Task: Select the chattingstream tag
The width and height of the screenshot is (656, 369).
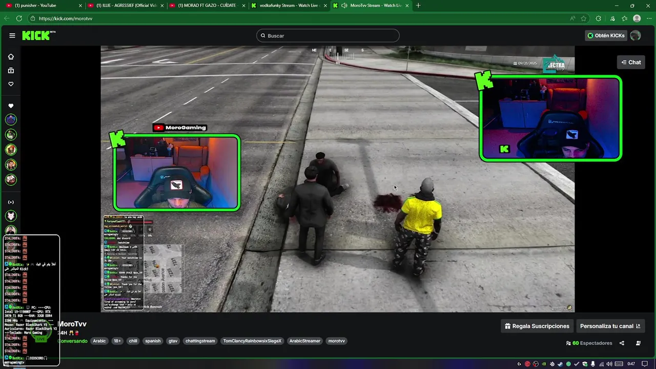Action: coord(200,341)
